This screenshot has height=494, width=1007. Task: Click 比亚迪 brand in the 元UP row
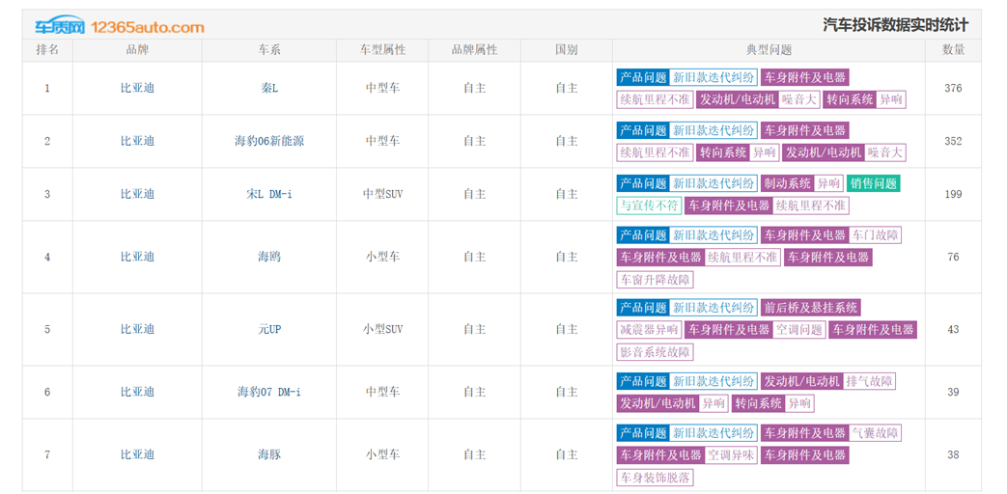click(x=137, y=330)
